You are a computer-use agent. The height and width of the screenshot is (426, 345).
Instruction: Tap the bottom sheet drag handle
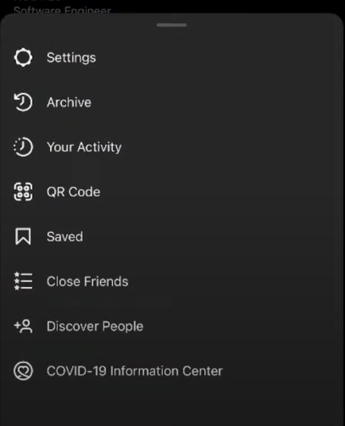[x=172, y=25]
